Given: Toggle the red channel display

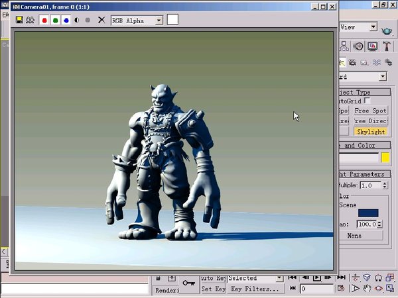Looking at the screenshot, I should tap(44, 20).
